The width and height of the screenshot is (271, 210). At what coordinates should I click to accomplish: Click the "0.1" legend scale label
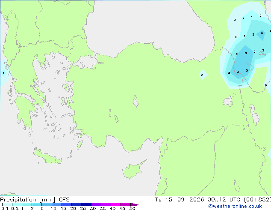coord(5,208)
